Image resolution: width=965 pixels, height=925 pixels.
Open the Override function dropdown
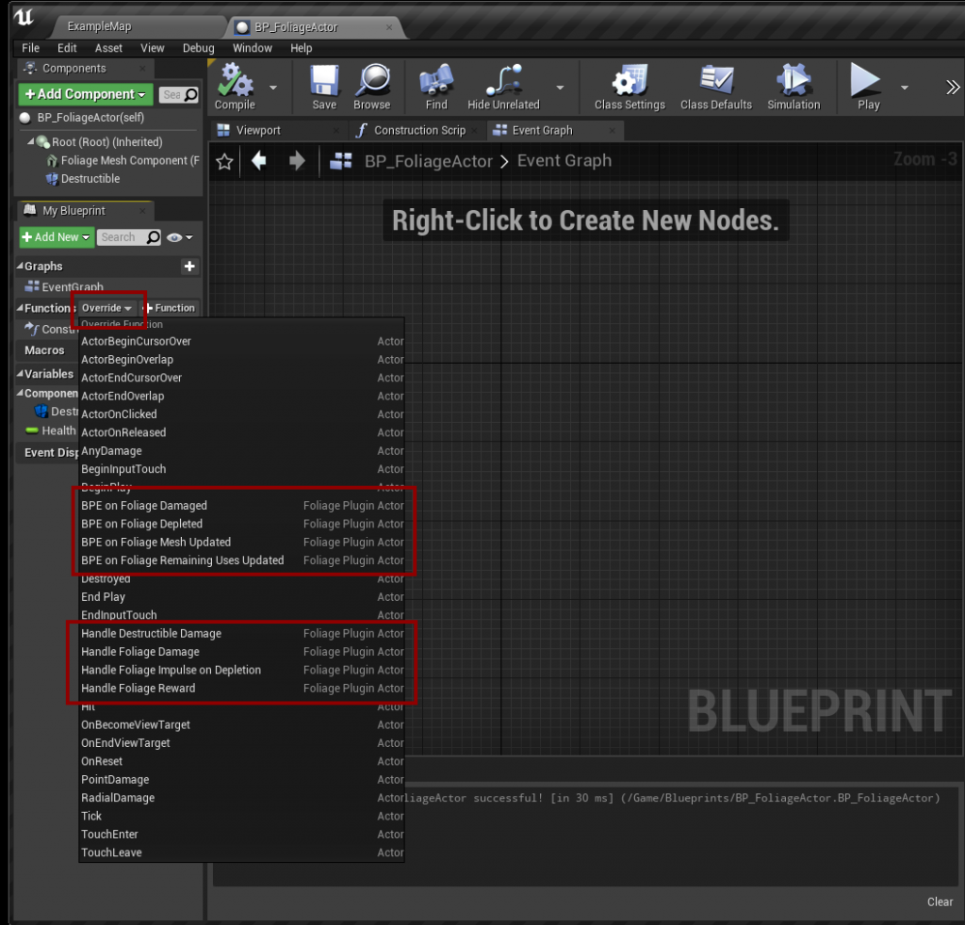coord(106,308)
